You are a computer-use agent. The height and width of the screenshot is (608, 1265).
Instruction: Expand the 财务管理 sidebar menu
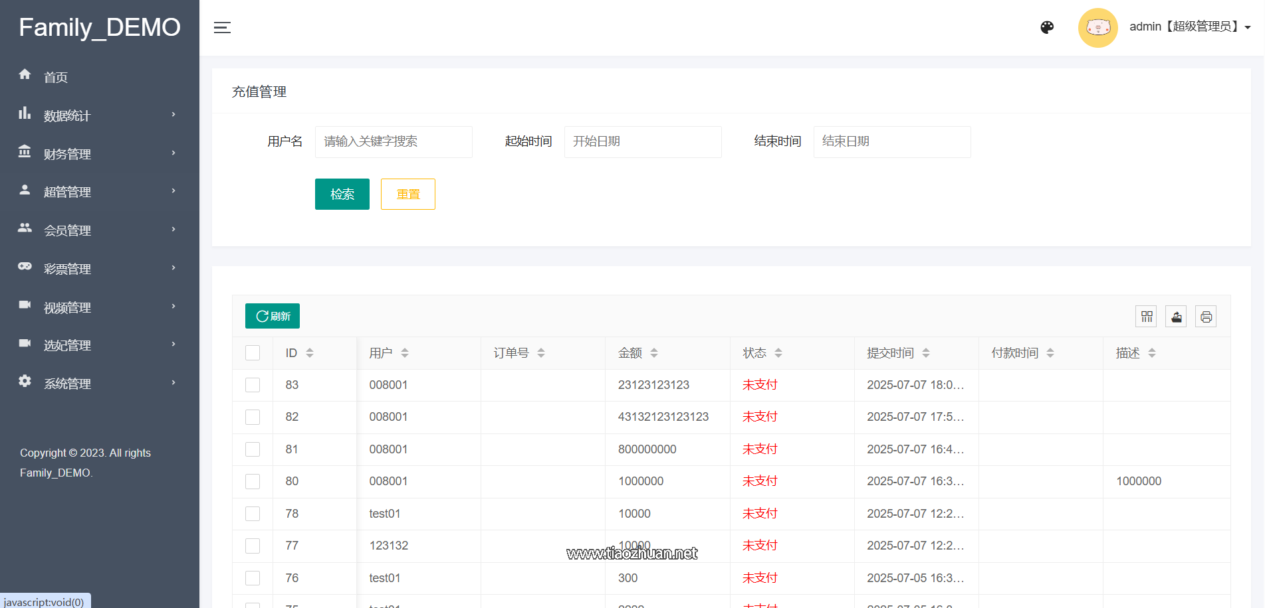point(100,154)
